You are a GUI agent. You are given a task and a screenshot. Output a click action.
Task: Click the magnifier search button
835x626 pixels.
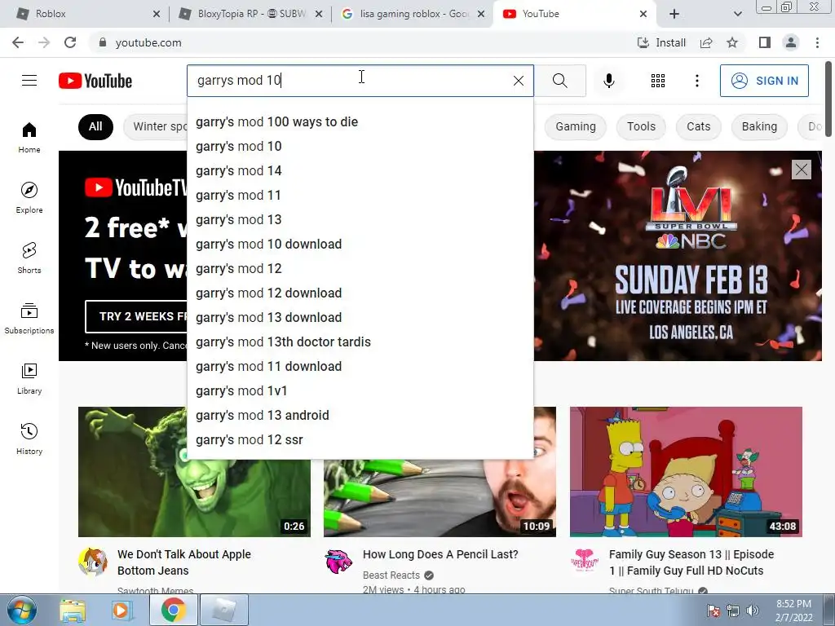tap(559, 81)
